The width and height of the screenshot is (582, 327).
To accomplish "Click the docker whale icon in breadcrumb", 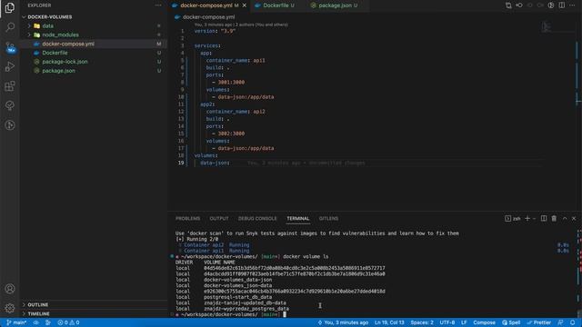I will (x=177, y=16).
